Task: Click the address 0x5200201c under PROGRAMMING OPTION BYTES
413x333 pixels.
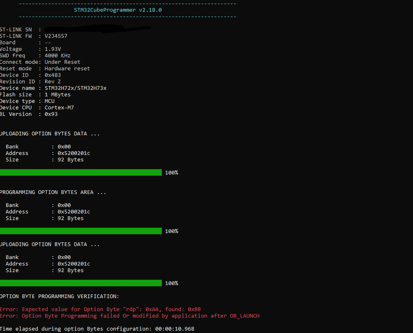Action: (74, 212)
